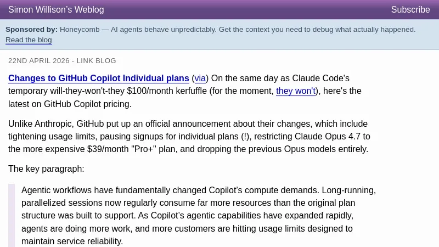Click the 22nd April 2026 date
The image size is (439, 247).
pyautogui.click(x=38, y=61)
